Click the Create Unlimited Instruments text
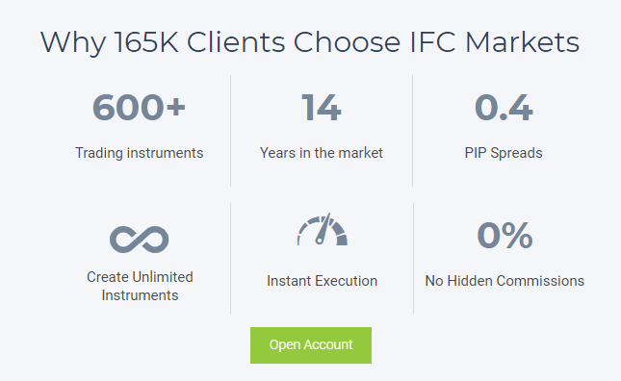 coord(140,286)
